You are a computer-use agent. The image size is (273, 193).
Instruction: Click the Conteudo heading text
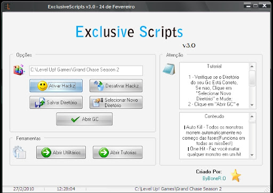click(x=214, y=116)
